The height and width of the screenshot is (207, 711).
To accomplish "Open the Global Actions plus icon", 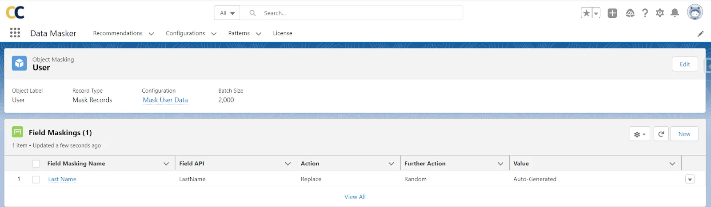I will click(x=612, y=13).
